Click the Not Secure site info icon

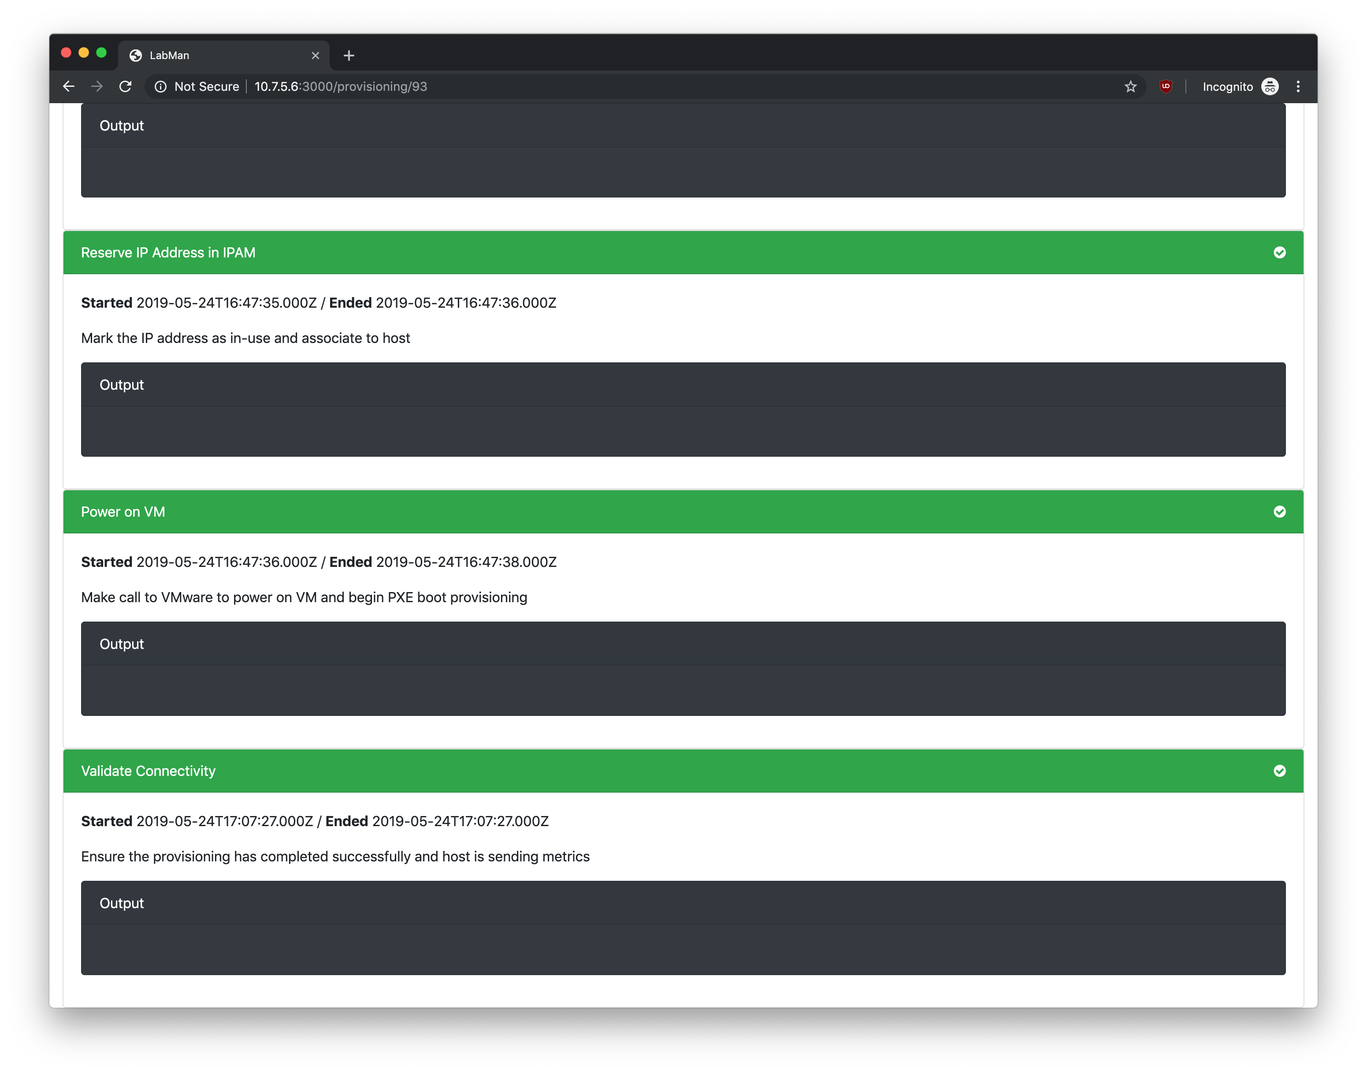click(161, 87)
